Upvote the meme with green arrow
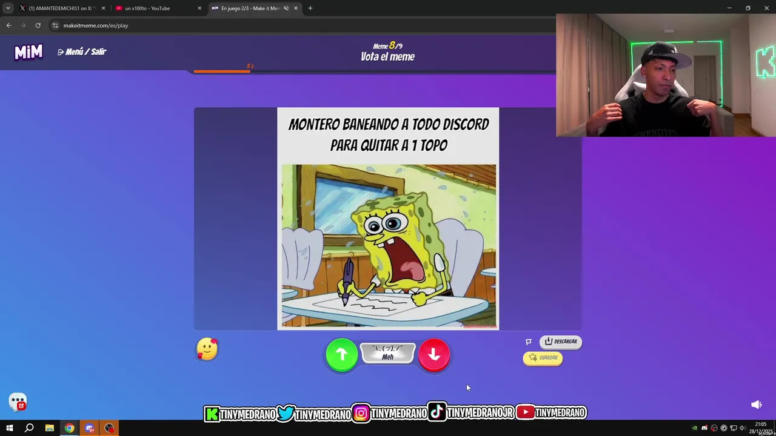This screenshot has width=776, height=436. pos(342,354)
